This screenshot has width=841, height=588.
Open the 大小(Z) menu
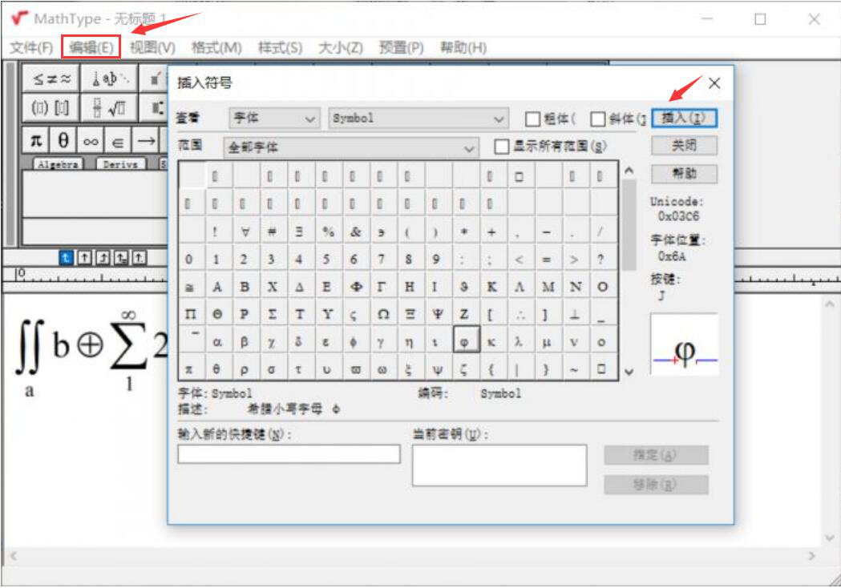[341, 48]
